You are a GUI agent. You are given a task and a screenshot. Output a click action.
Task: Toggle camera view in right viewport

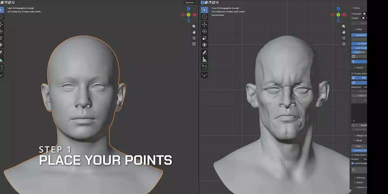click(344, 38)
